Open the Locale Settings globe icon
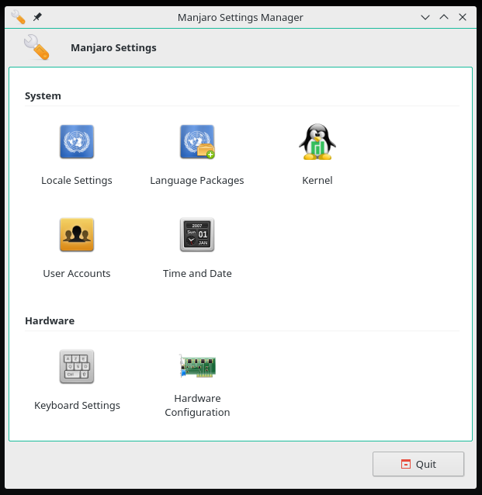Screen dimensions: 482x495 77,141
